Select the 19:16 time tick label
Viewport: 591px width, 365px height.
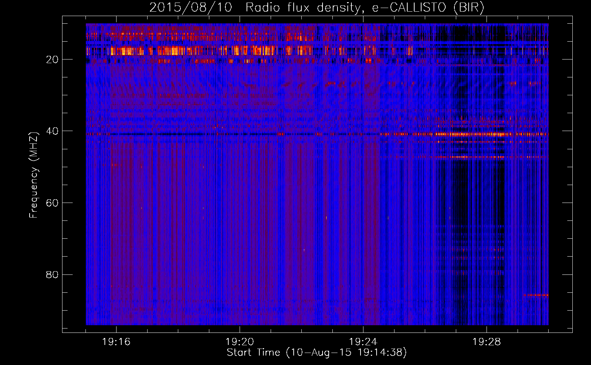pos(116,342)
